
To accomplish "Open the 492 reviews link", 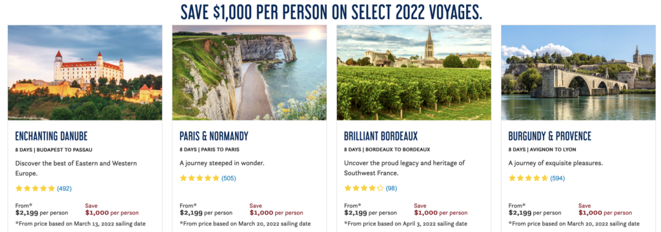I will 65,189.
